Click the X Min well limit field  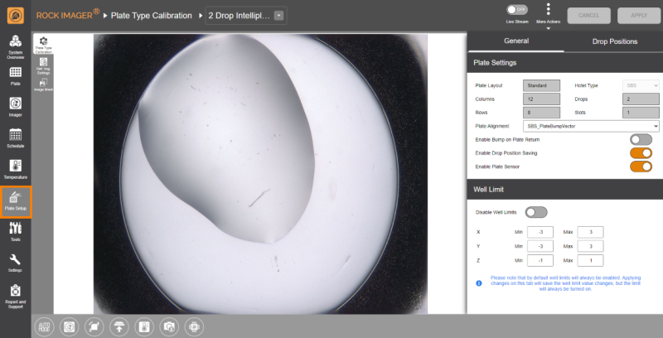point(540,232)
